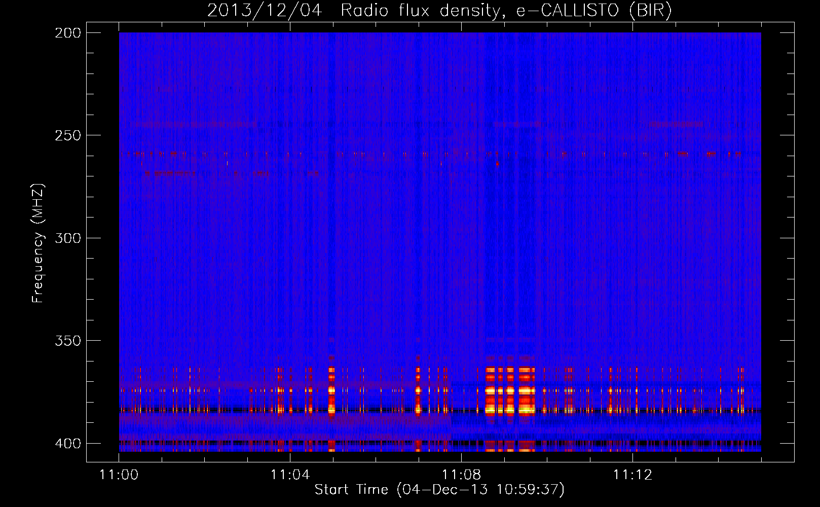Click the plot title '2013/12/04 Radio flux density, e-CALLISTO (BIR)'

(x=439, y=11)
